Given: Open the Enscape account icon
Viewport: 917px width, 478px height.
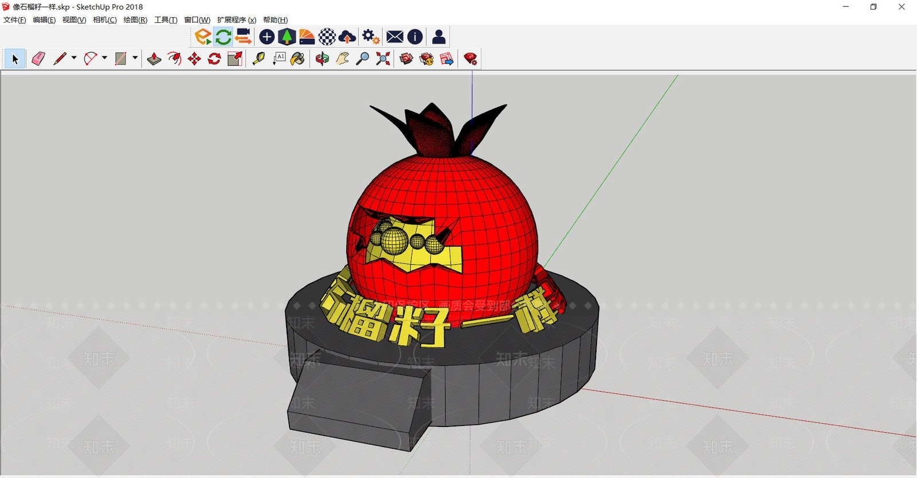Looking at the screenshot, I should click(x=439, y=37).
